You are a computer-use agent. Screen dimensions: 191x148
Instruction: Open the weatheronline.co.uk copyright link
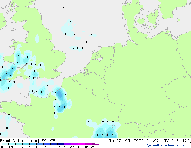(x=166, y=145)
